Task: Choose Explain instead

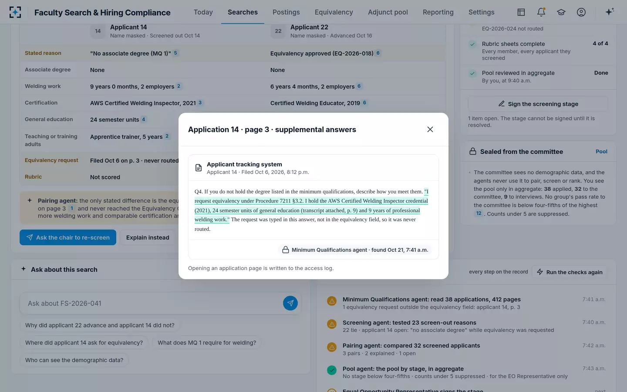Action: point(148,237)
